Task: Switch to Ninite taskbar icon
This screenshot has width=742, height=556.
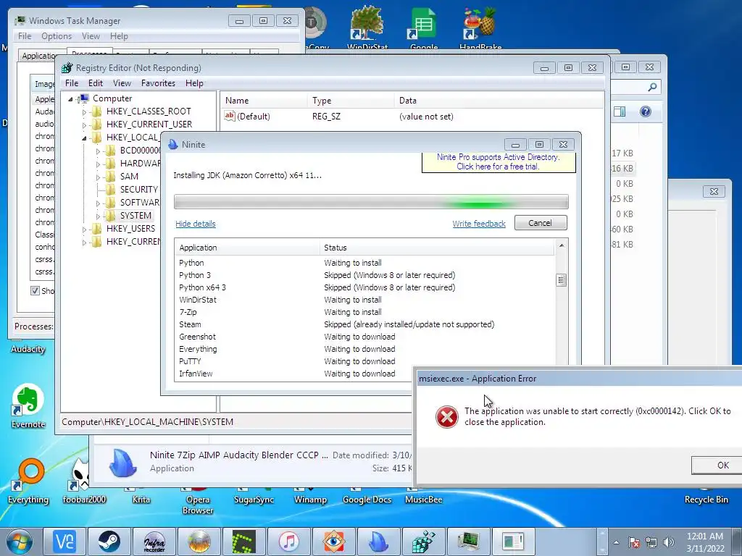Action: click(378, 542)
